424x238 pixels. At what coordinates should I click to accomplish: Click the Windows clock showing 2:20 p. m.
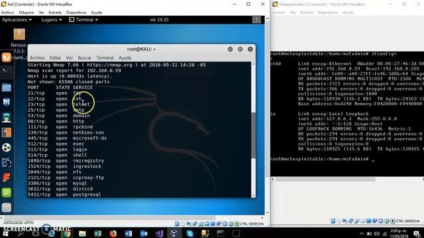tap(399, 233)
